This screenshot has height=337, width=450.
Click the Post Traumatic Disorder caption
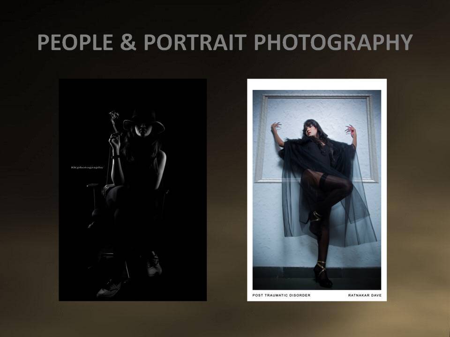click(281, 295)
